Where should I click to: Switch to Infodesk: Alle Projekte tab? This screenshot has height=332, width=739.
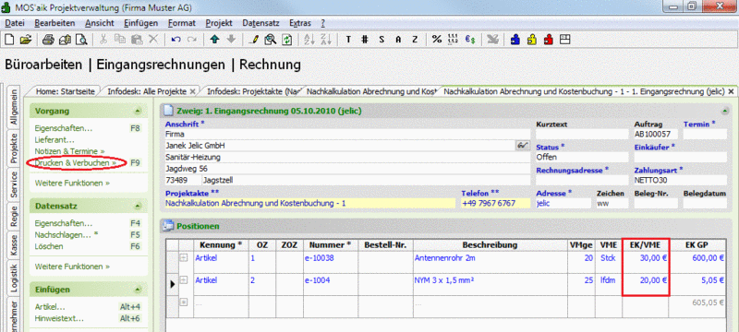(x=147, y=91)
